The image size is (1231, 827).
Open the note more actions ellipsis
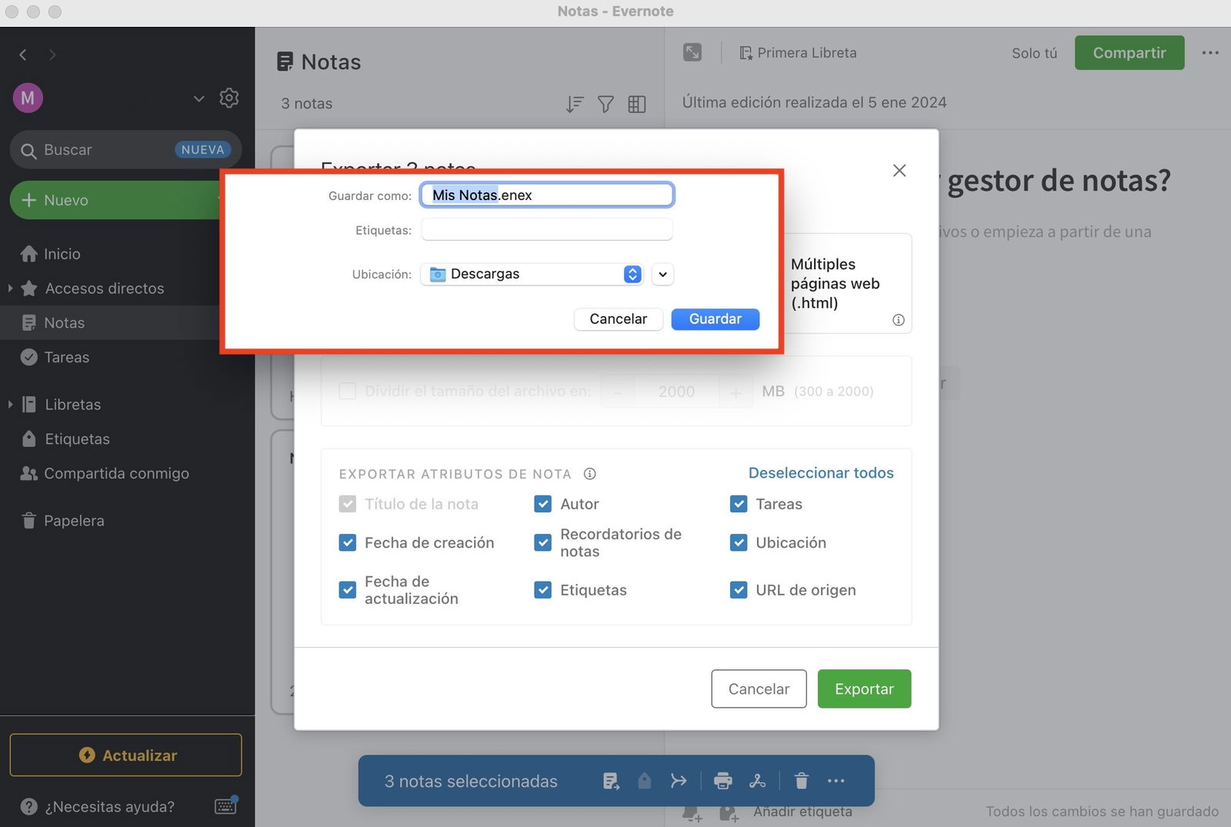(1210, 53)
